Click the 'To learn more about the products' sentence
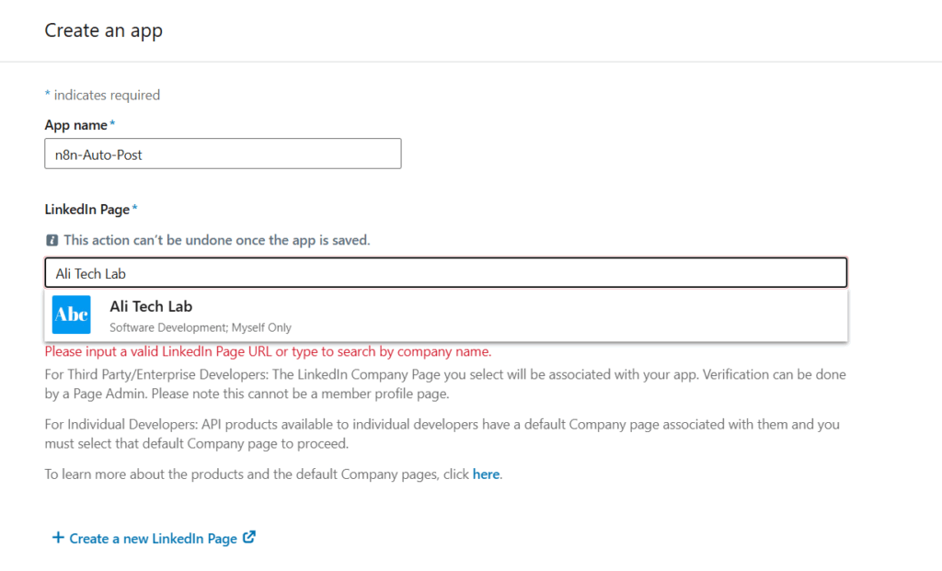 coord(258,474)
